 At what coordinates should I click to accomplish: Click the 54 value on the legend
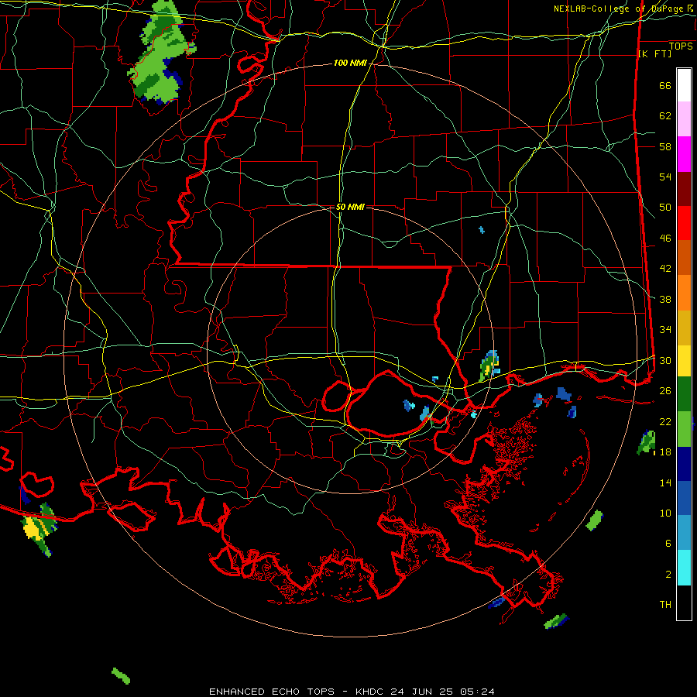click(x=664, y=177)
